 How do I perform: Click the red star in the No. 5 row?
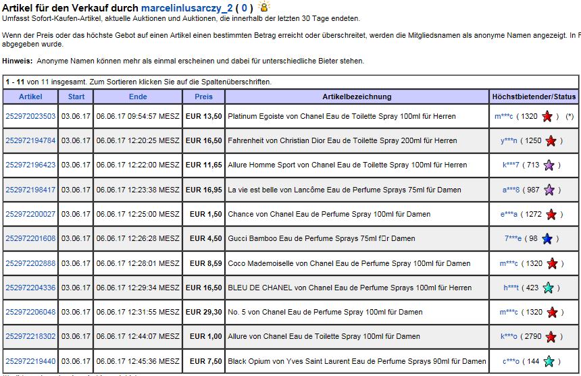coord(552,313)
